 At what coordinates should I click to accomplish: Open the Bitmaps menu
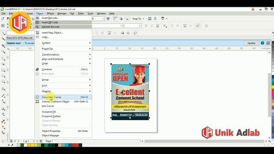tap(62, 13)
